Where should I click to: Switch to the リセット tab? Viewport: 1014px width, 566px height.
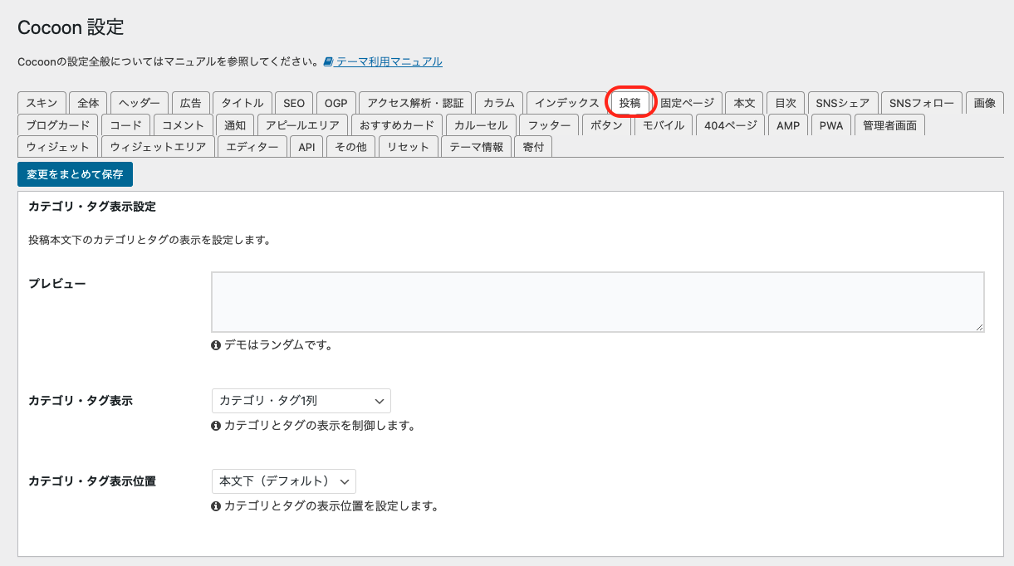point(408,147)
